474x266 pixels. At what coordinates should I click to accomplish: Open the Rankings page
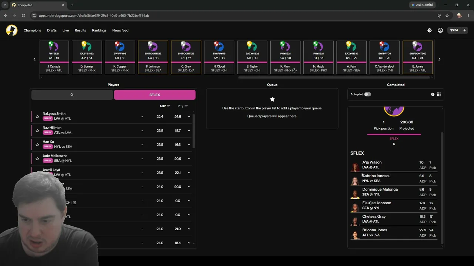click(x=99, y=30)
